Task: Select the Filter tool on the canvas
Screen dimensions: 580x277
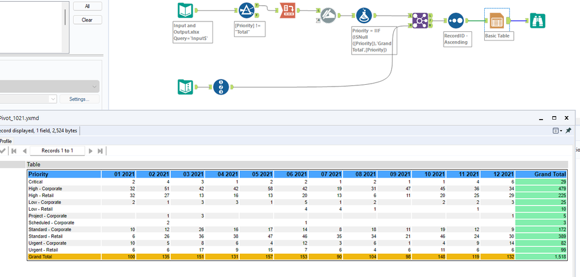Action: pos(246,10)
